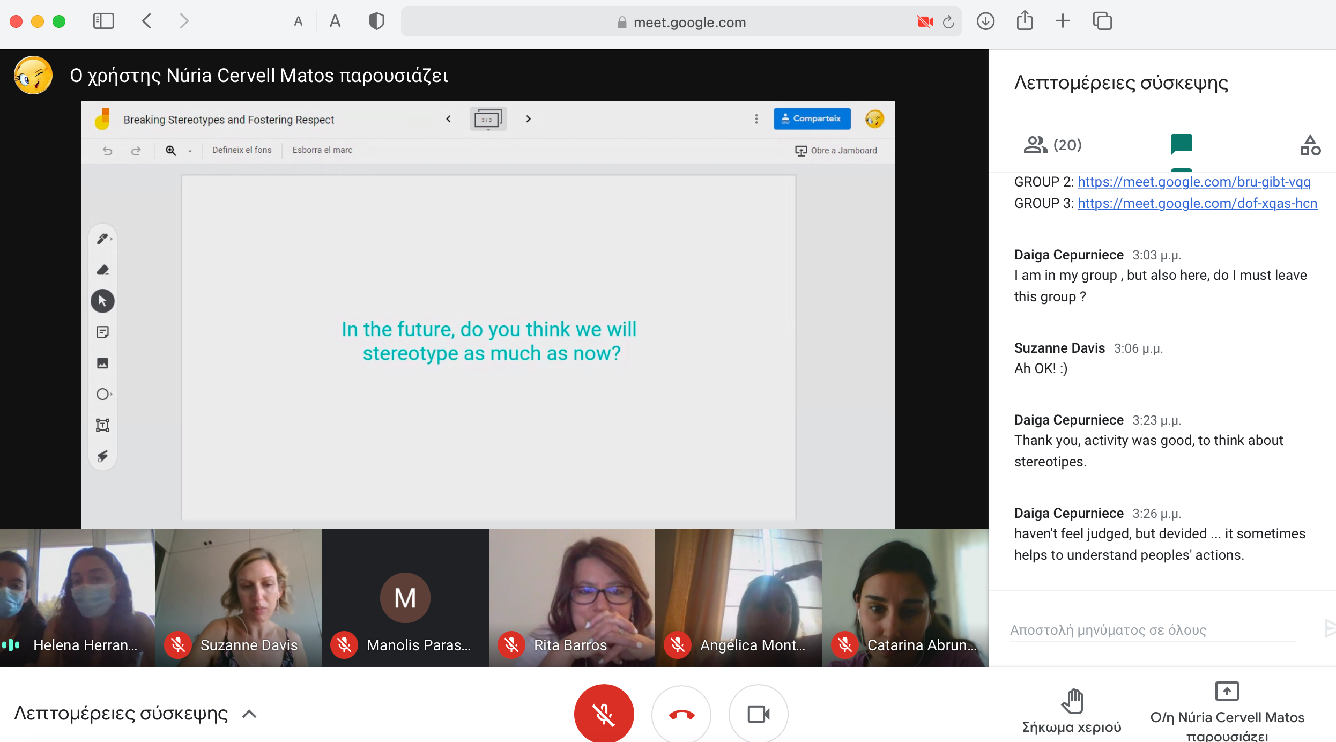Undo in the Jamboard toolbar
The height and width of the screenshot is (742, 1336).
tap(108, 151)
